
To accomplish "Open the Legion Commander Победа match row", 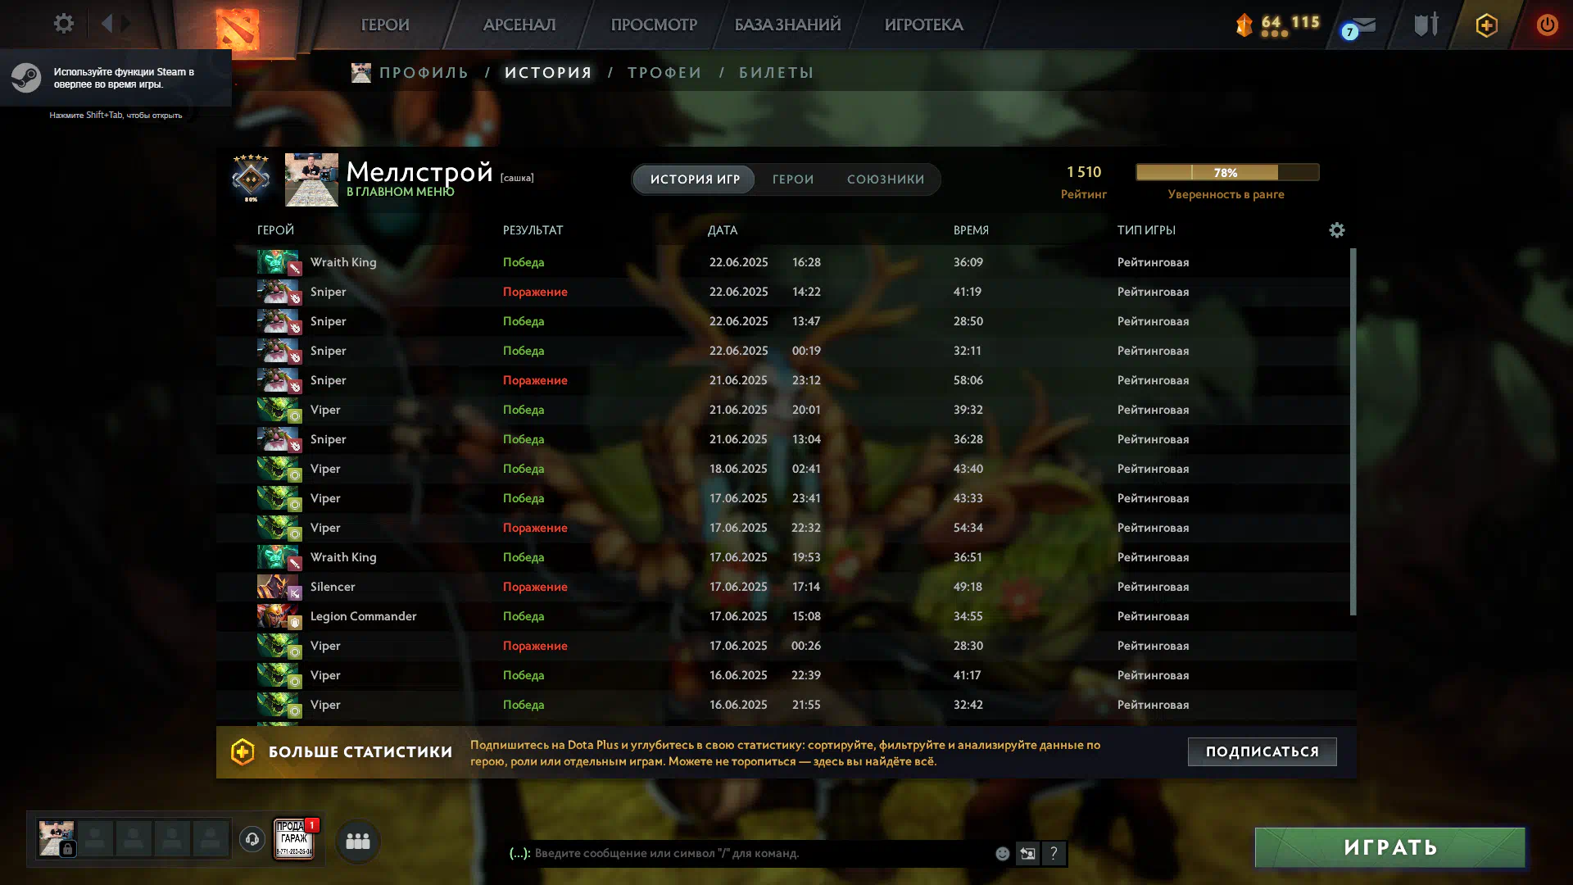I will point(782,616).
